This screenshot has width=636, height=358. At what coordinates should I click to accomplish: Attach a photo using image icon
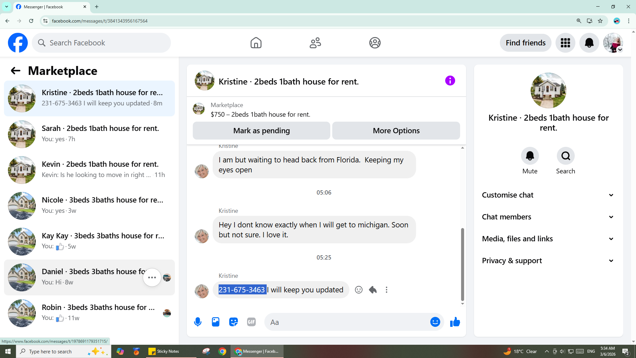tap(216, 322)
